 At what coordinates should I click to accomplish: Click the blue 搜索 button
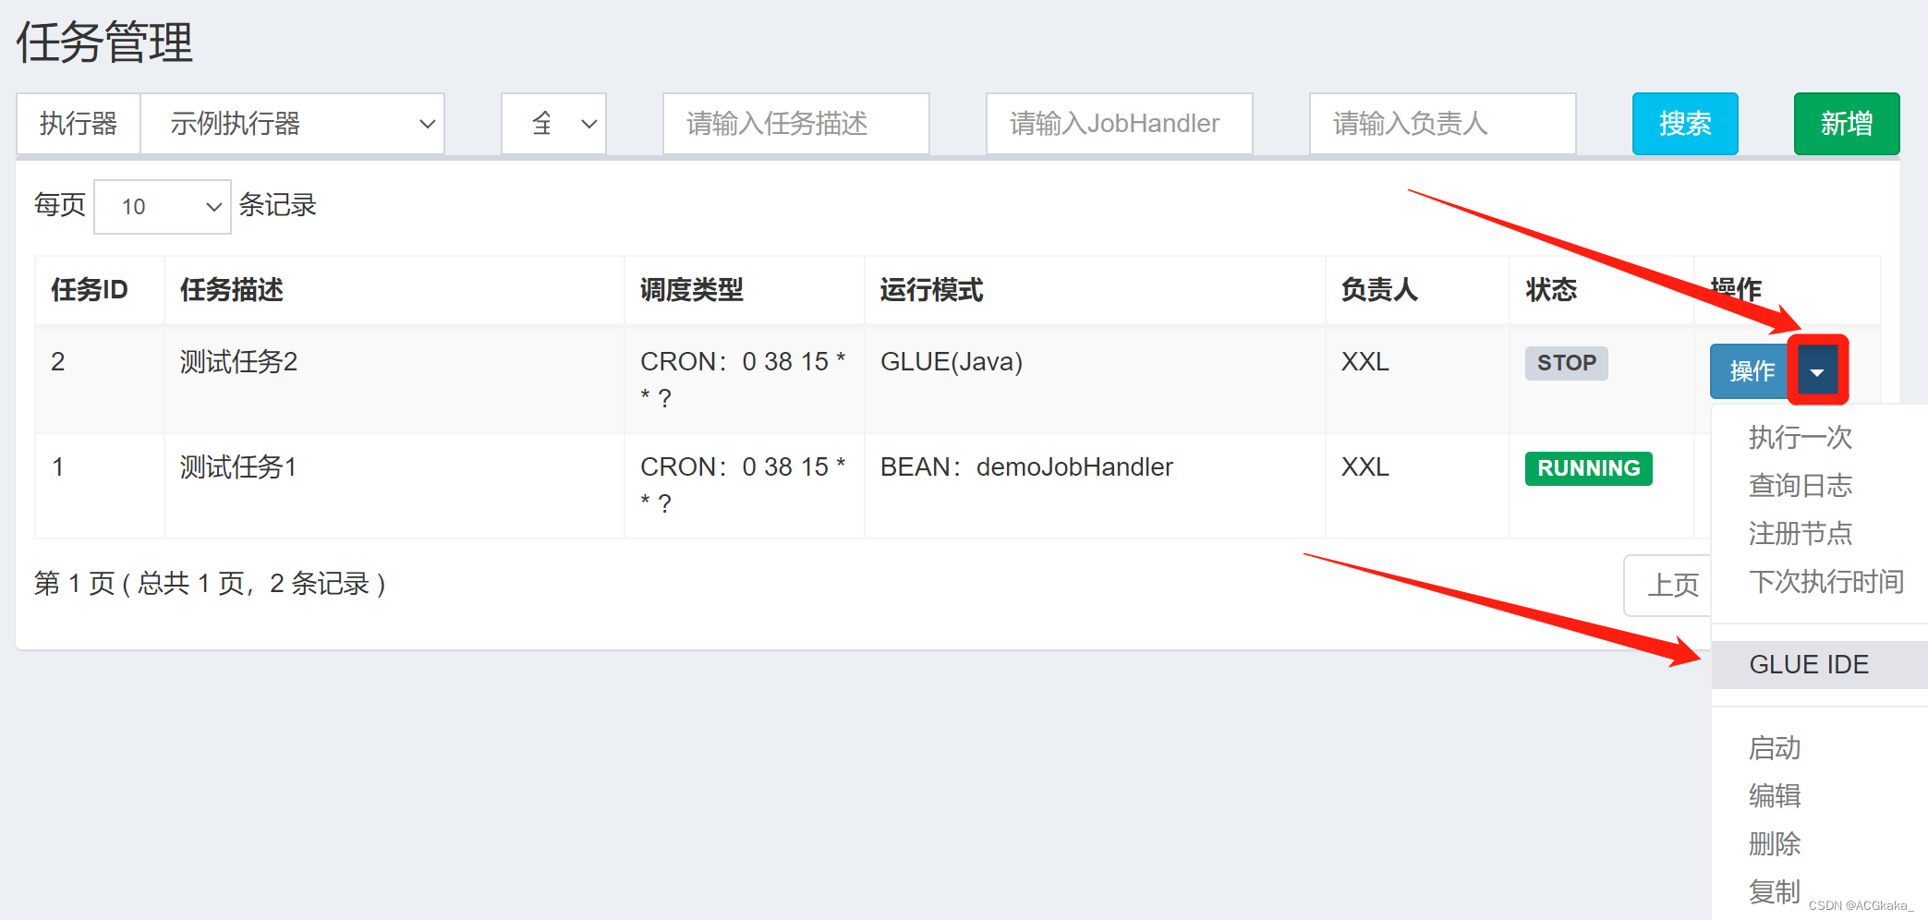(x=1685, y=124)
